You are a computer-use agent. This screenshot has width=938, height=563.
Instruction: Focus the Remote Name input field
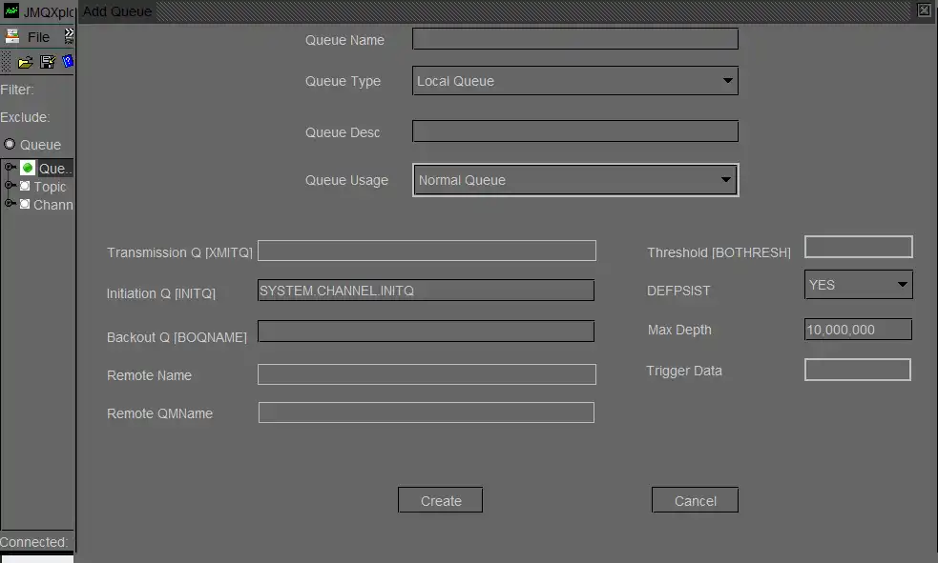427,374
